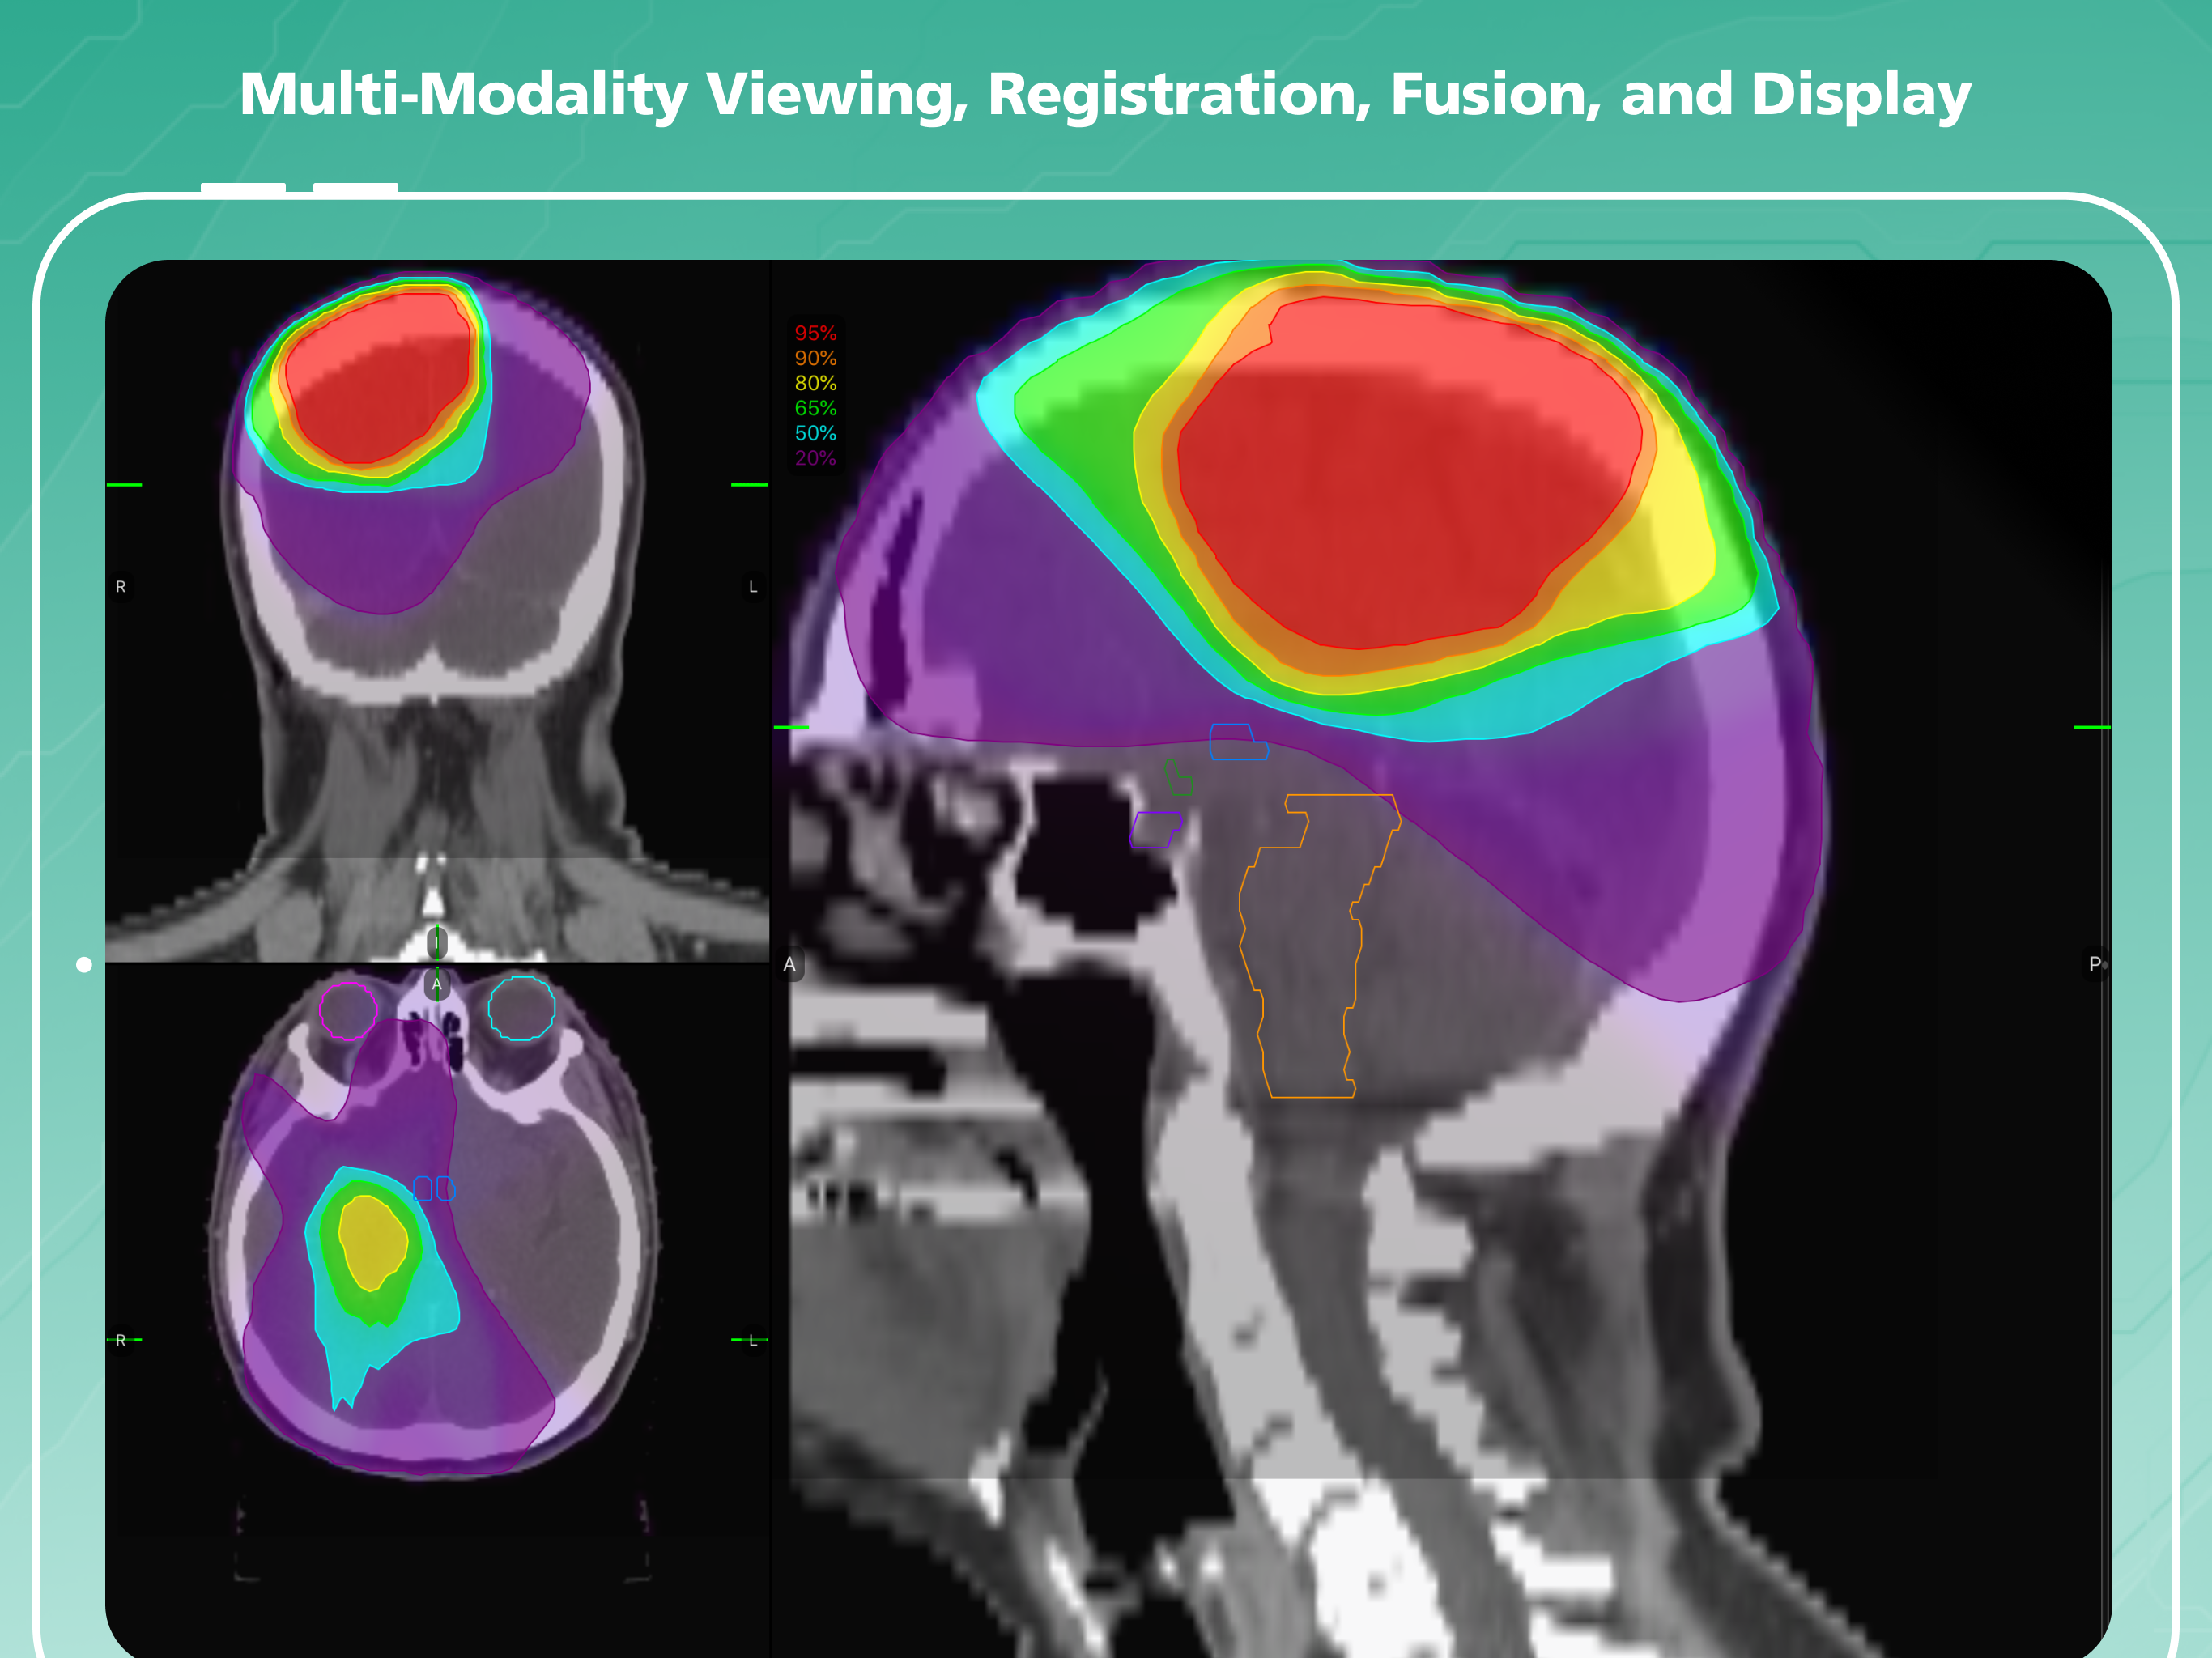Toggle the 50% isodose level
This screenshot has width=2212, height=1658.
tap(815, 433)
